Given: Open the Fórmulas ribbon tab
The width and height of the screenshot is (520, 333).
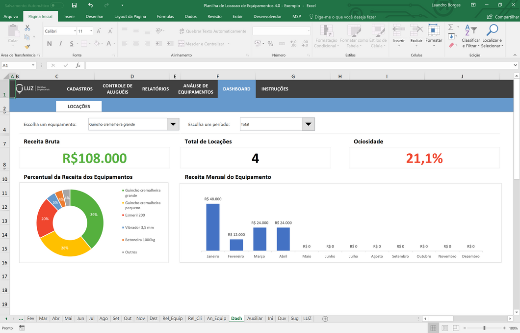Looking at the screenshot, I should click(x=165, y=16).
